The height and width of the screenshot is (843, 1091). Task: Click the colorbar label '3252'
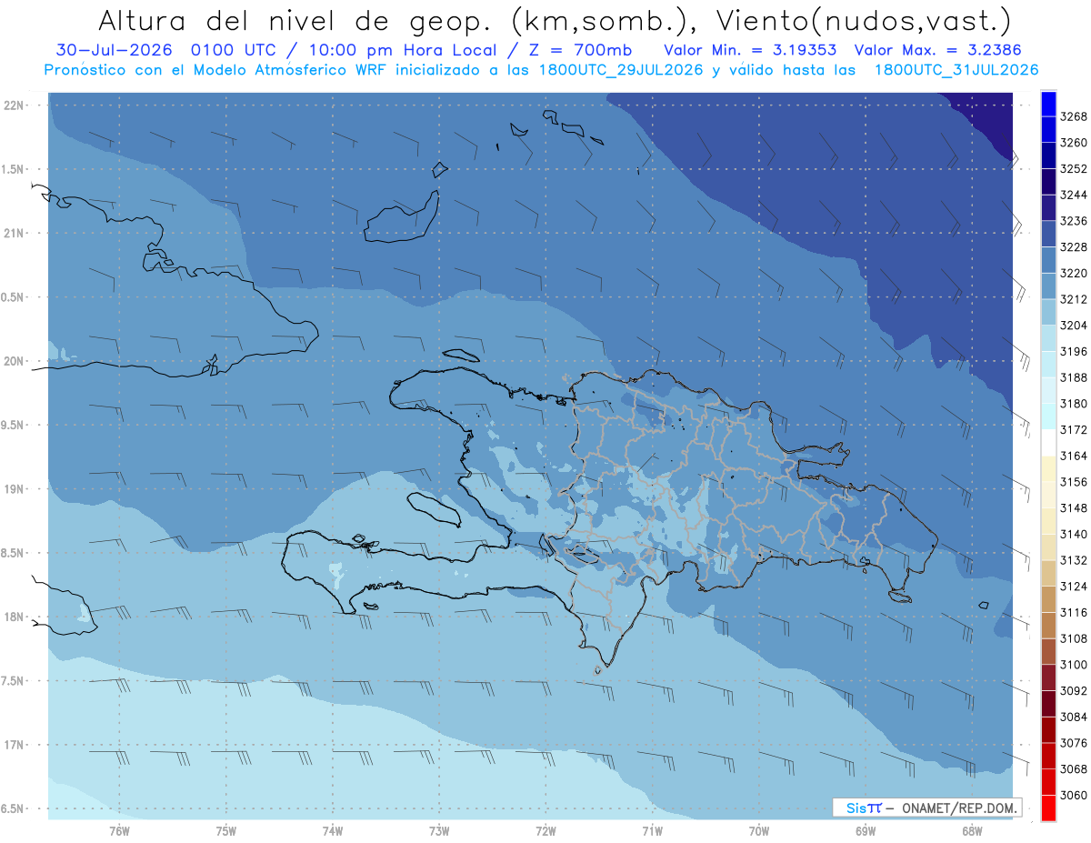coord(1074,168)
